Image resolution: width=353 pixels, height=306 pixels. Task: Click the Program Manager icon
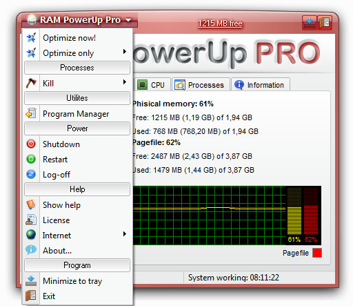point(31,113)
